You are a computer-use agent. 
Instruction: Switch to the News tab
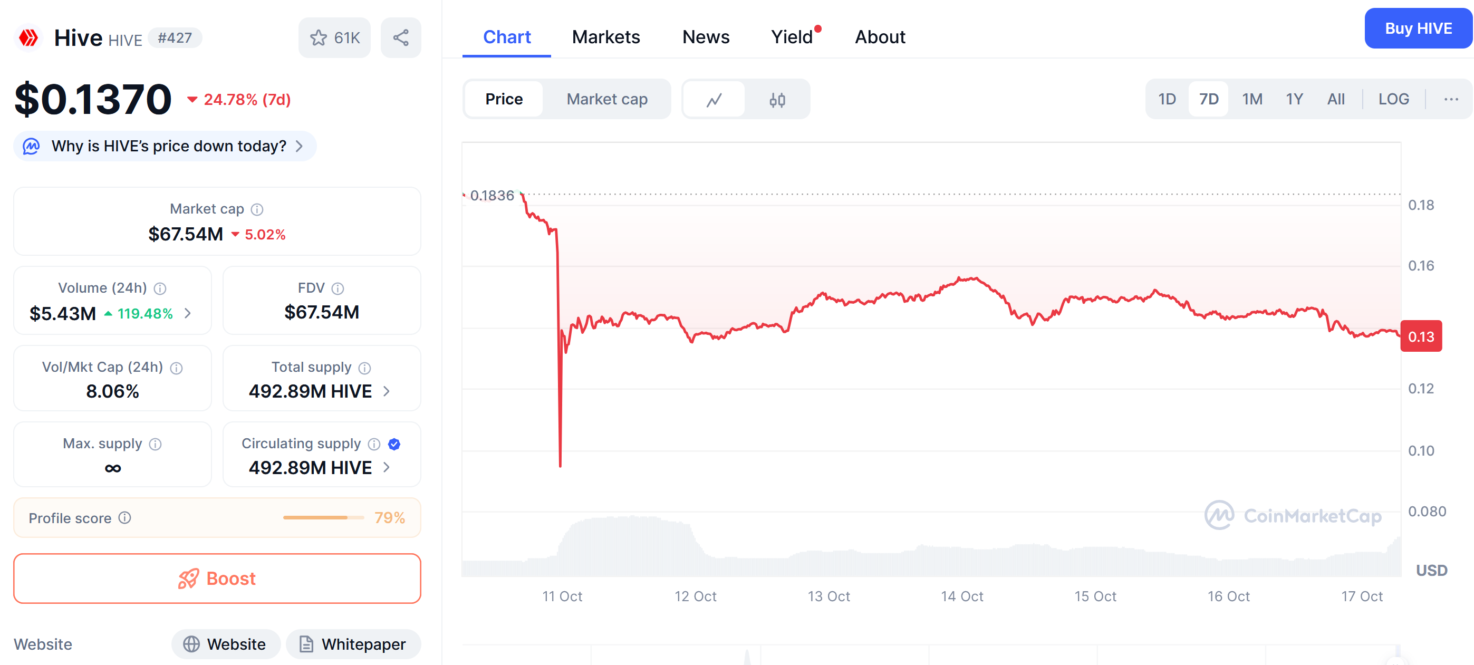click(x=706, y=37)
